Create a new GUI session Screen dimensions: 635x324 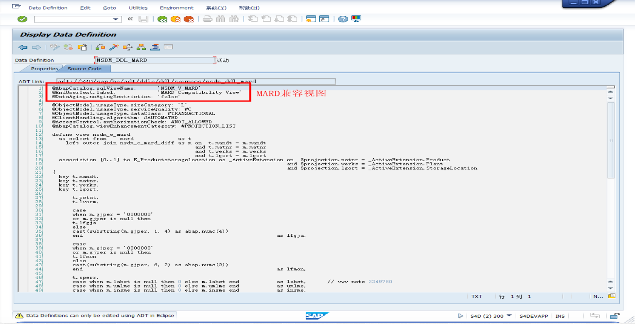[311, 19]
